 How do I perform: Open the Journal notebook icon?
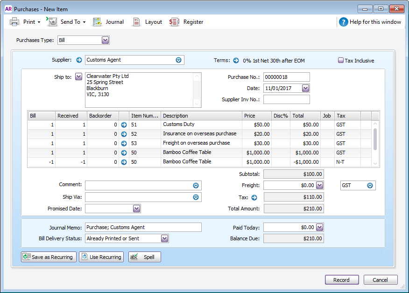click(97, 22)
